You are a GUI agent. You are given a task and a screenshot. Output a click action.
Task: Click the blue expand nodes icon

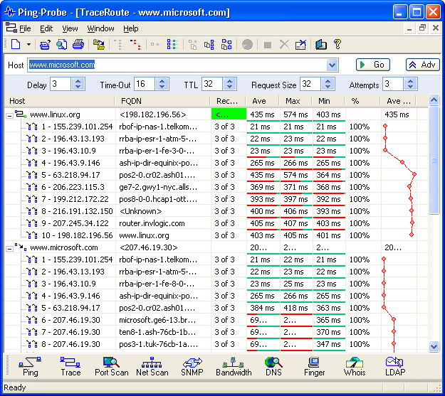point(226,45)
